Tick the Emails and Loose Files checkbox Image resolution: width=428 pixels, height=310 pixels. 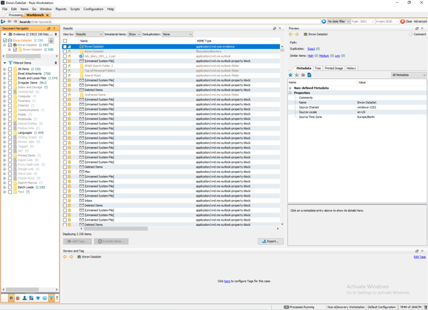tap(10, 78)
